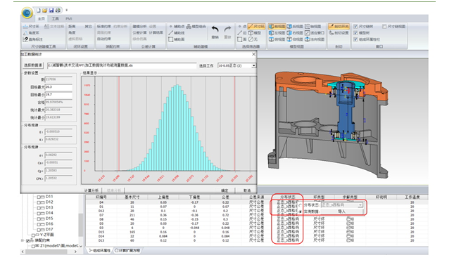
Task: Click the 导入 import button
Action: (x=341, y=212)
